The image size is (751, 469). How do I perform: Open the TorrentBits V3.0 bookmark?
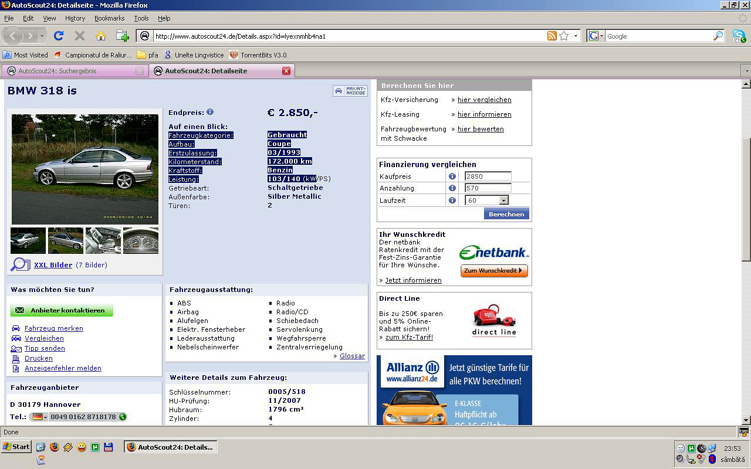click(x=258, y=55)
